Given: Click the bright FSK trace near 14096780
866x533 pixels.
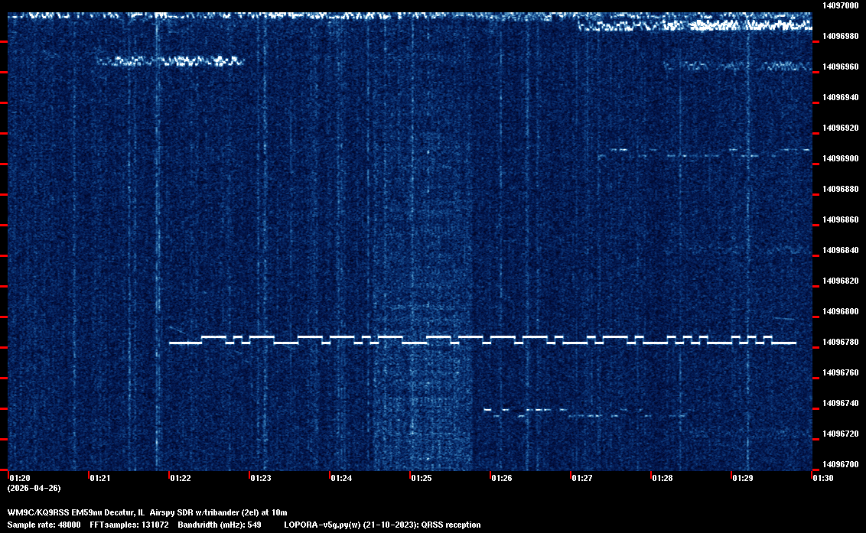Looking at the screenshot, I should tap(482, 340).
